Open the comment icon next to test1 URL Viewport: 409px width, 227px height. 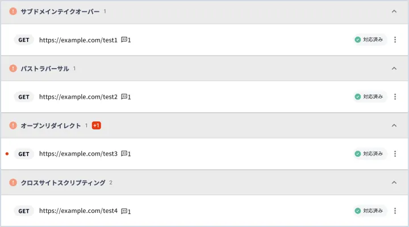tap(124, 40)
